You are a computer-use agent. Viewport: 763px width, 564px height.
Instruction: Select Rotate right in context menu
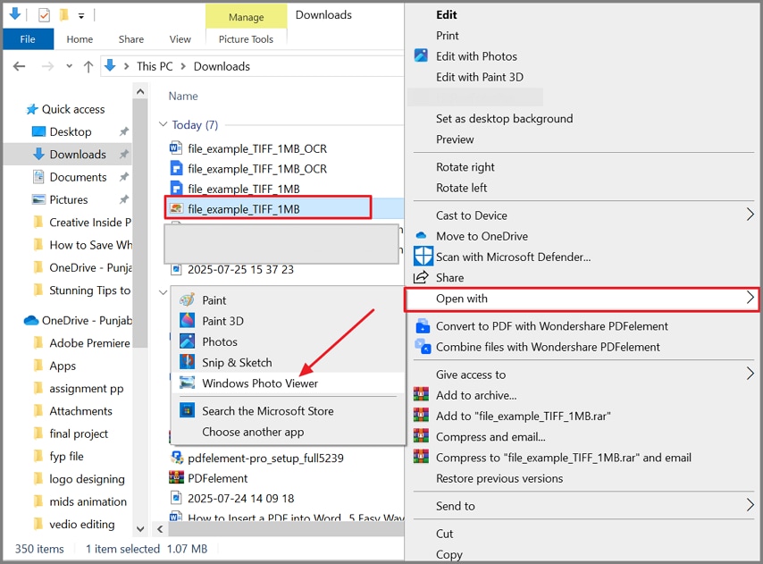465,167
